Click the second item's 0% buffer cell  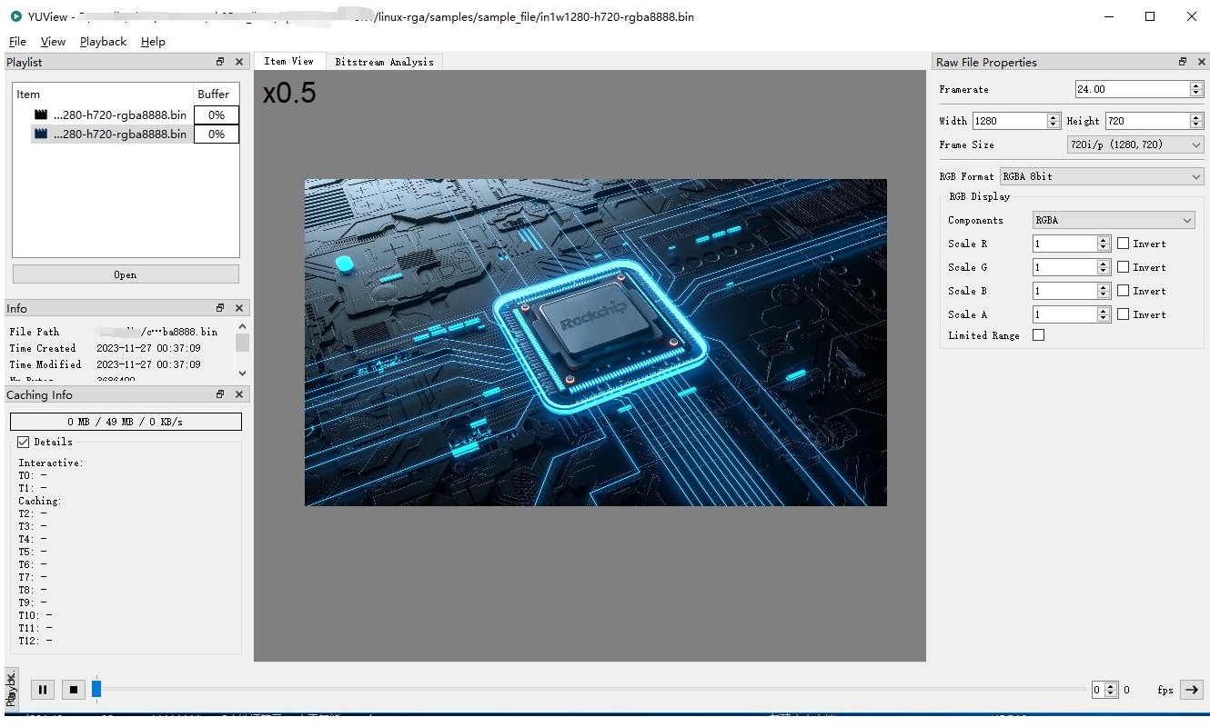pos(217,134)
